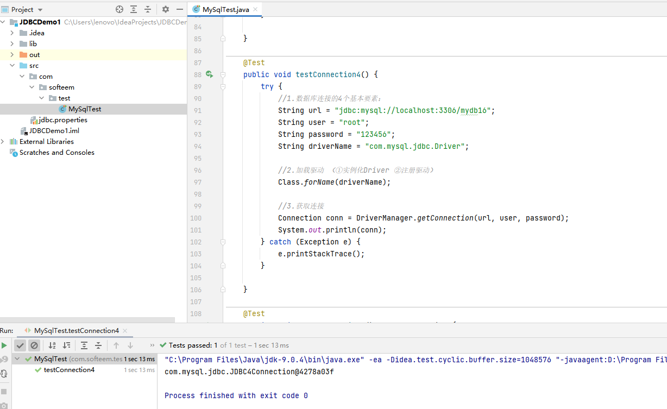Open Project panel gear options
Screen dimensions: 667x409
[166, 9]
